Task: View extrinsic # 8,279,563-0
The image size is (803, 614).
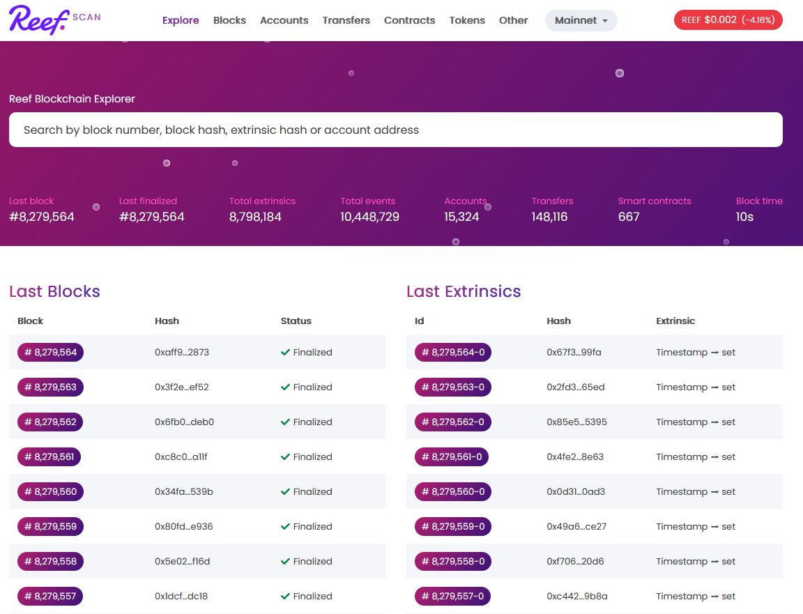Action: (x=452, y=387)
